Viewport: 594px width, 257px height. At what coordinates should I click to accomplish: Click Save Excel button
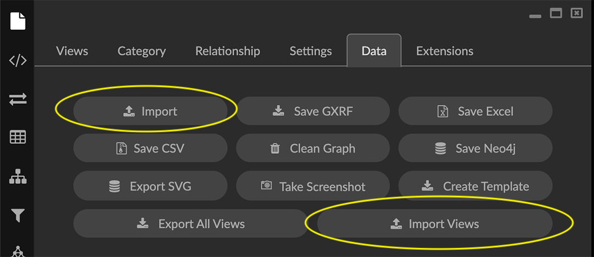click(x=475, y=111)
